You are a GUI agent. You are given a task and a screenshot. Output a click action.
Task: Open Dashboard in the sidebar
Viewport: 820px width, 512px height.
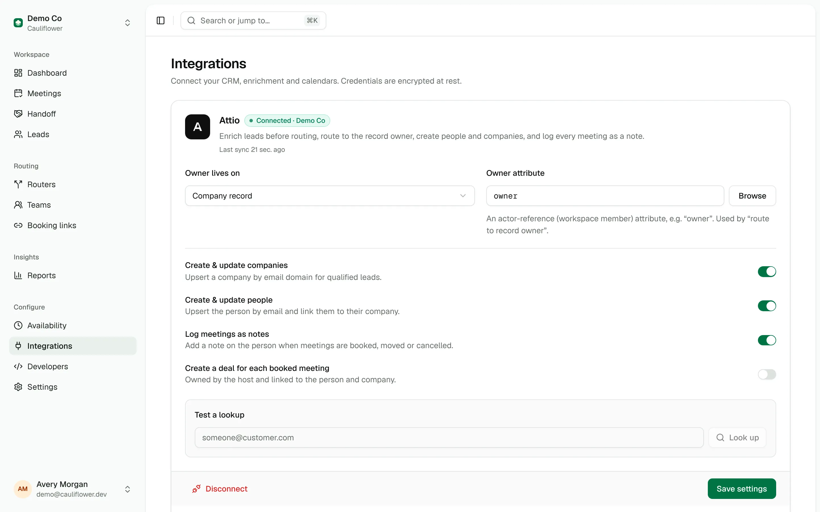73,73
